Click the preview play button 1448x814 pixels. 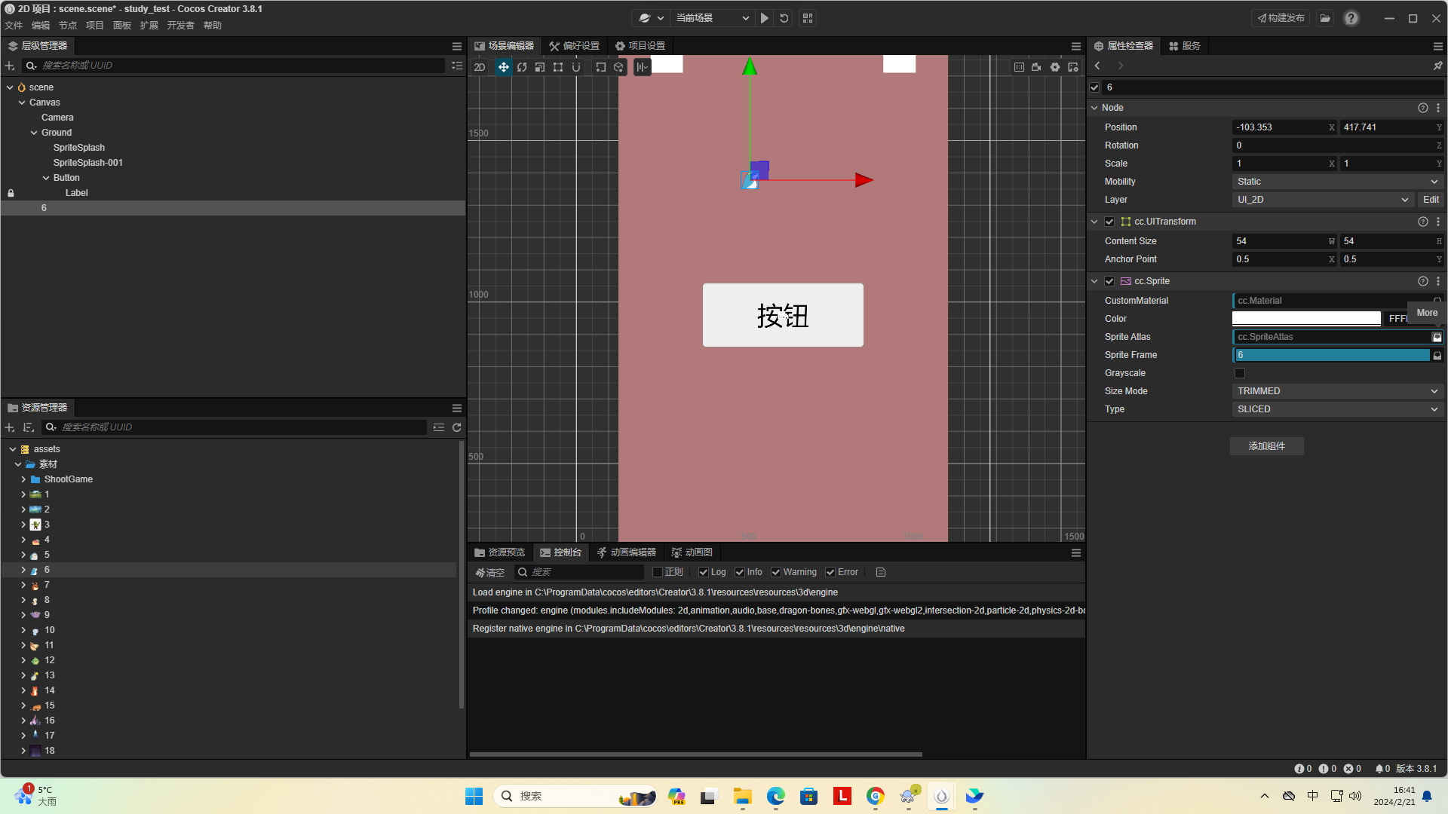[x=765, y=18]
